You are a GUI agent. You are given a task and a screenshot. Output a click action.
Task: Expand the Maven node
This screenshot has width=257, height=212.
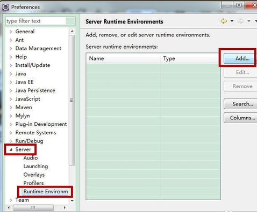click(11, 108)
